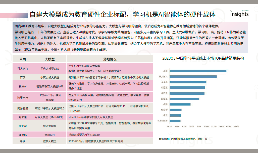Click the 希沃 bar in the chart
Viewport: 258px width, 153px height.
tap(175, 115)
